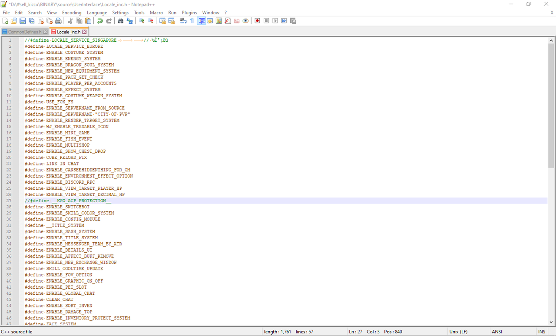Close the Locale_inc.h tab
Viewport: 556px width, 336px height.
84,32
